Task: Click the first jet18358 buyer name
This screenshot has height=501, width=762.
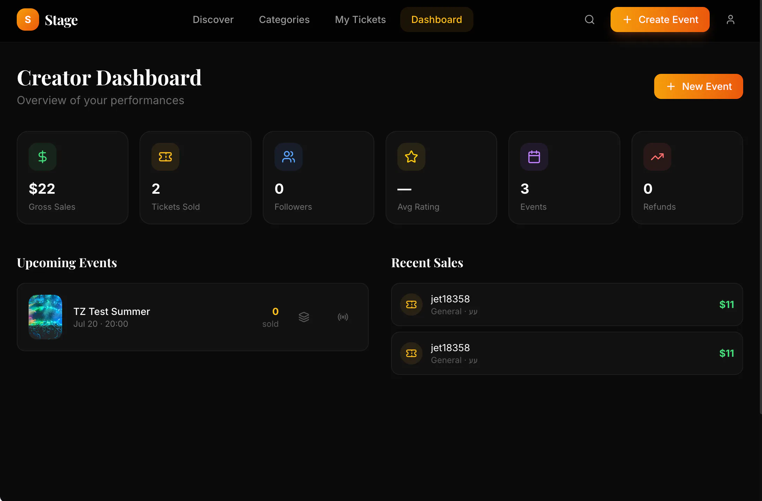Action: [450, 299]
